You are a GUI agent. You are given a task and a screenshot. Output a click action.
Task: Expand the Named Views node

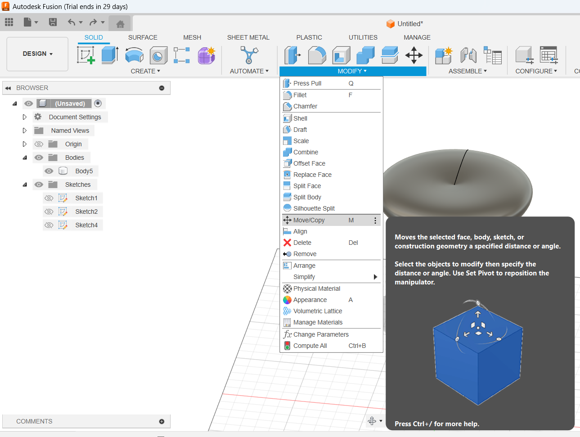point(25,131)
